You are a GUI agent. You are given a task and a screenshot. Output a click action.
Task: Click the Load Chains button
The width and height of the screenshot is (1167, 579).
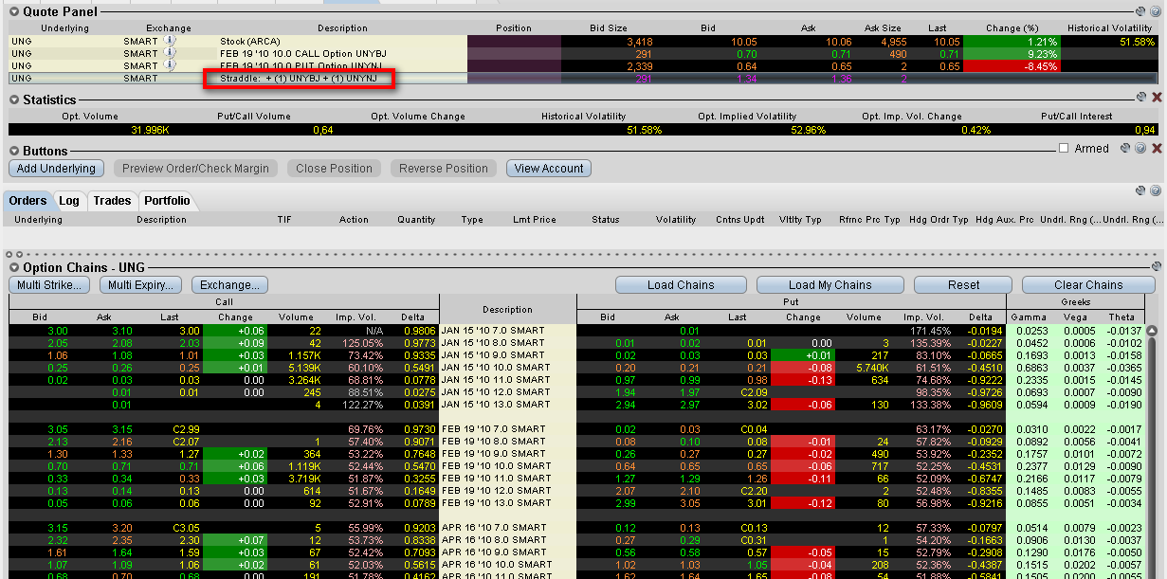point(681,284)
